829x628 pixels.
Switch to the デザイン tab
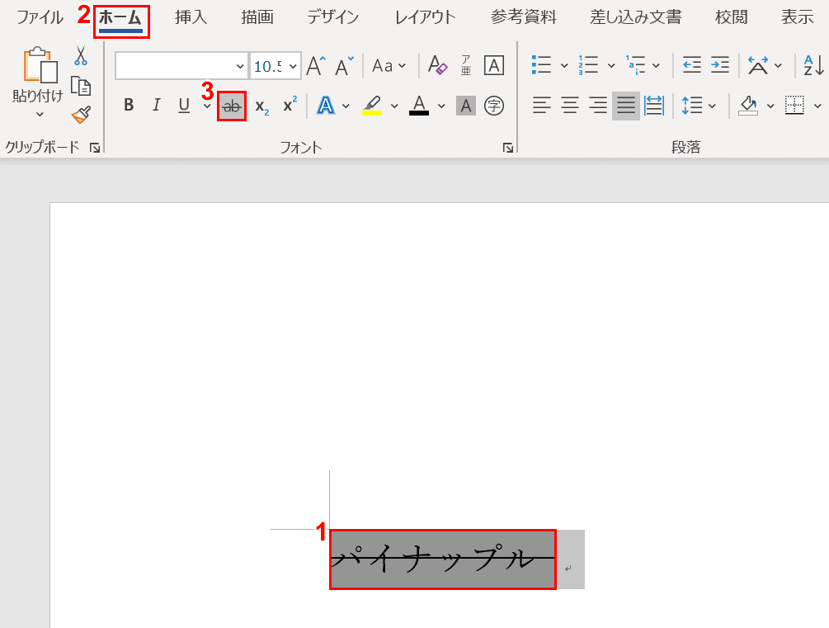point(332,17)
